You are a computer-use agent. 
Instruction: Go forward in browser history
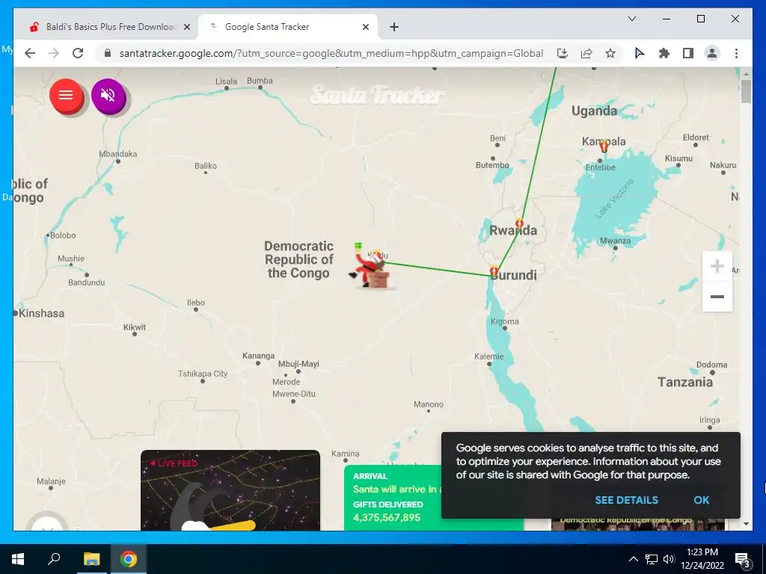click(54, 53)
